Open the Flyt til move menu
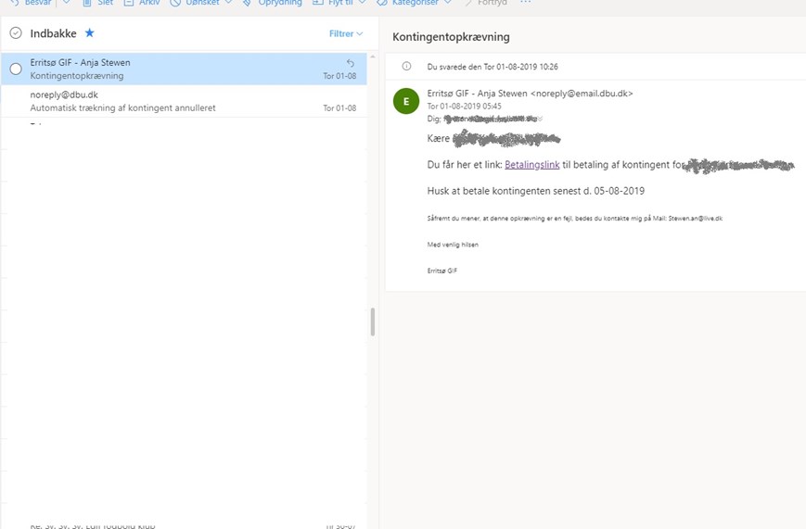This screenshot has height=529, width=806. [339, 3]
